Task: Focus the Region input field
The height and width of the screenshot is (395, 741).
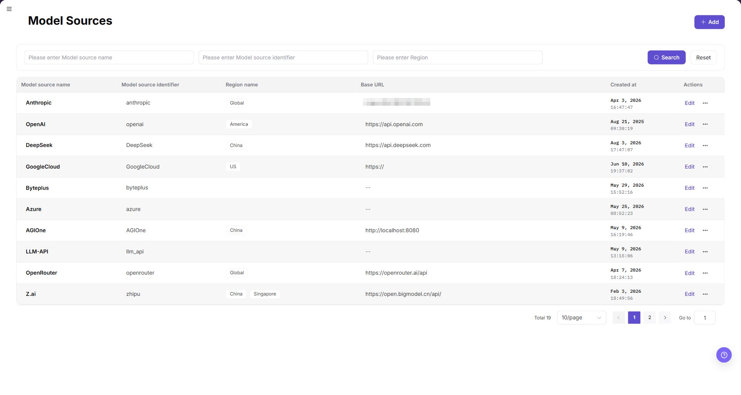Action: (x=457, y=57)
